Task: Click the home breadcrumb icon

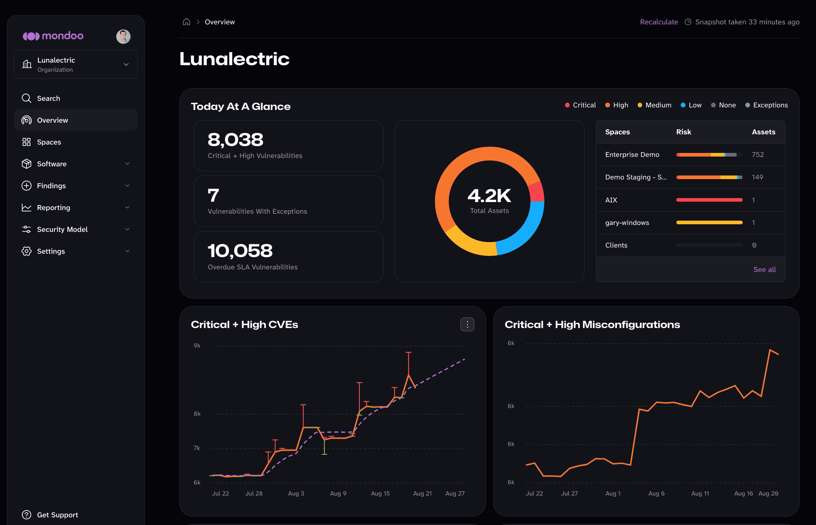Action: 186,22
